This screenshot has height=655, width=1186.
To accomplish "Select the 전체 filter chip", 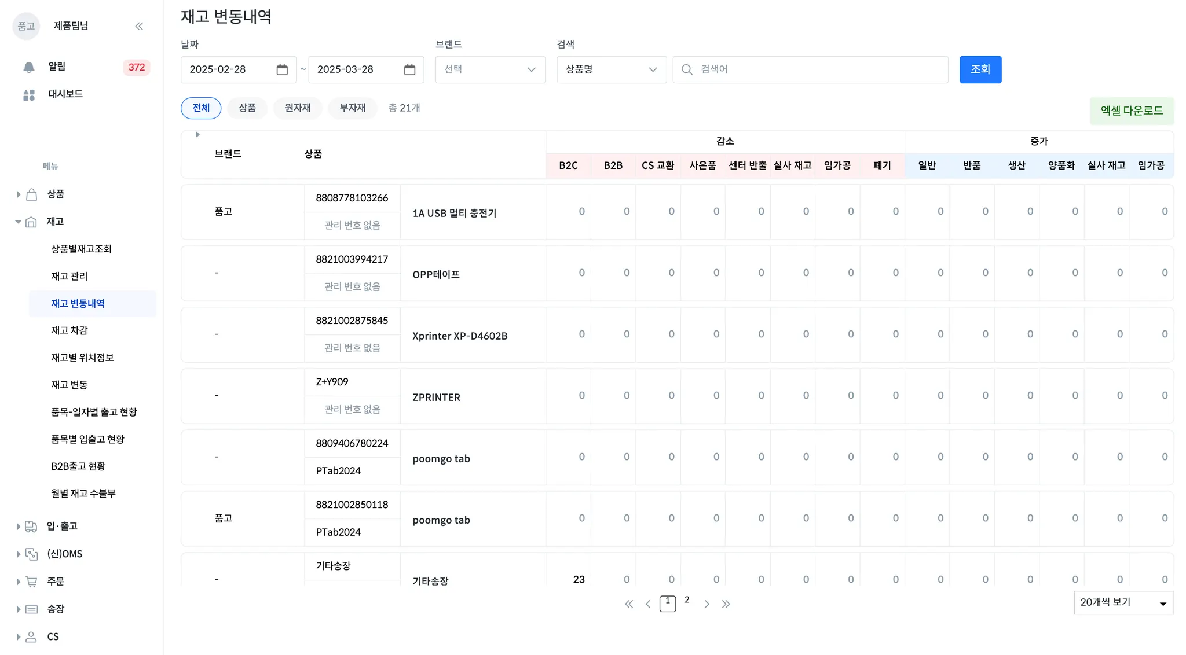I will [x=201, y=108].
